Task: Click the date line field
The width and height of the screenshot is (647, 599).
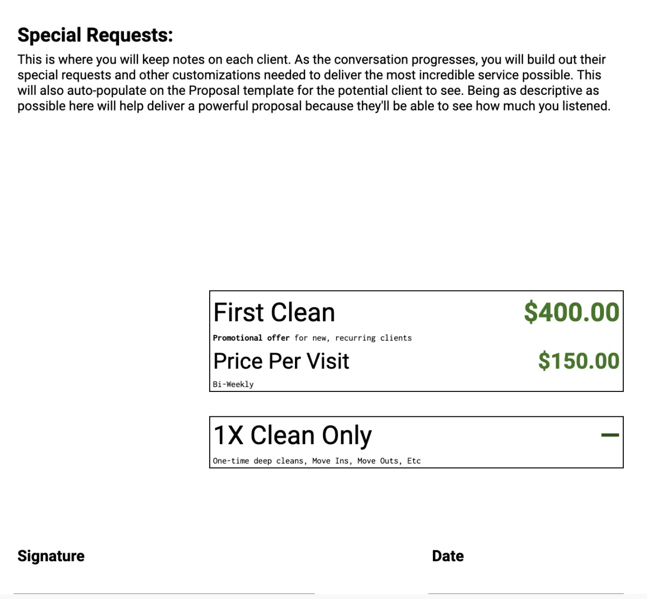Action: coord(526,588)
